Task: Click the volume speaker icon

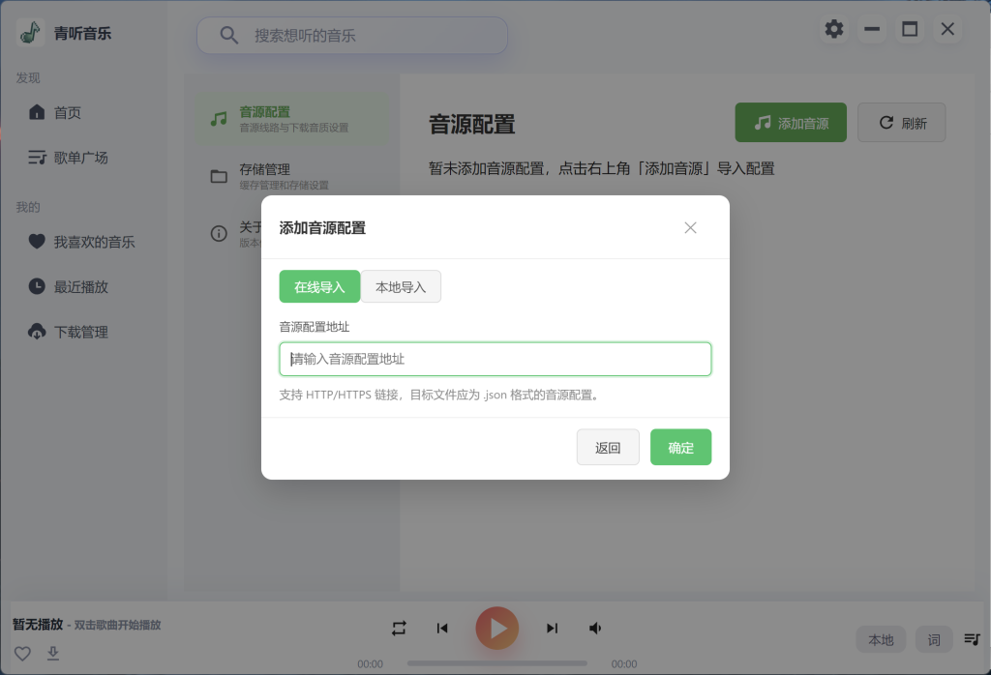Action: pyautogui.click(x=595, y=629)
